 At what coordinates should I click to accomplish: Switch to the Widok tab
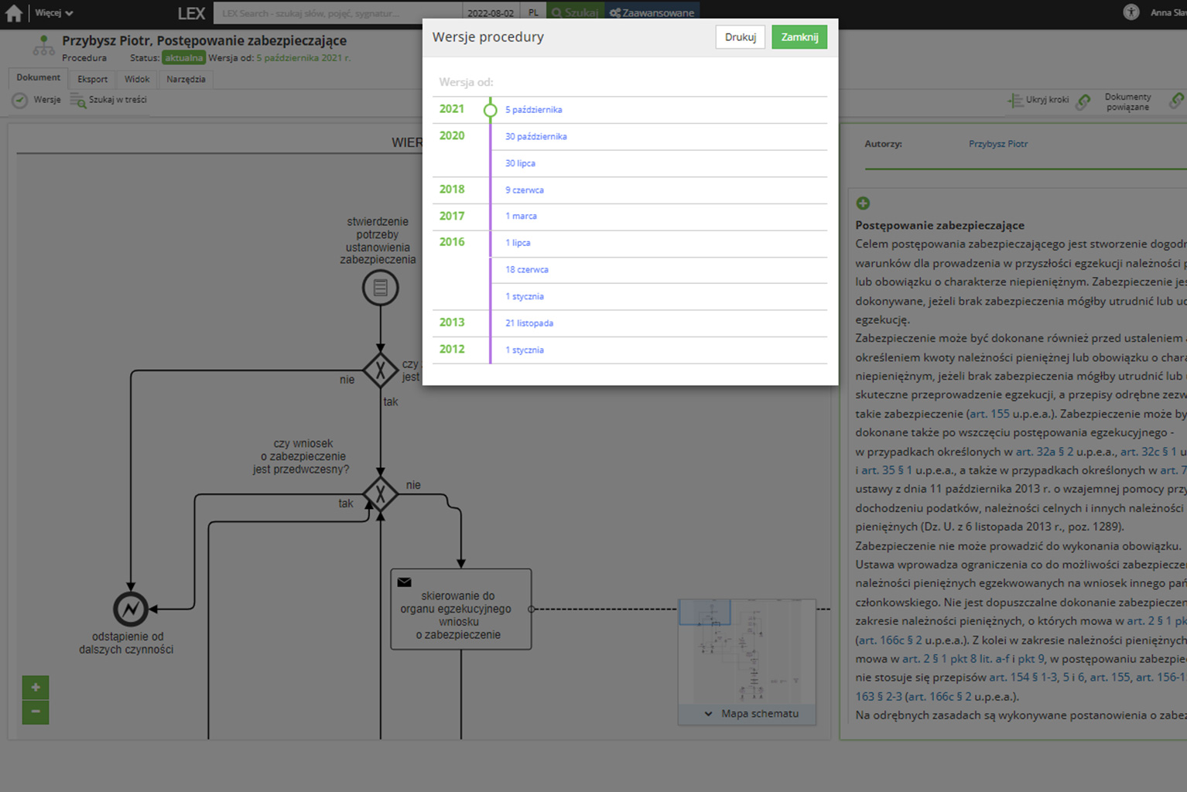tap(137, 79)
